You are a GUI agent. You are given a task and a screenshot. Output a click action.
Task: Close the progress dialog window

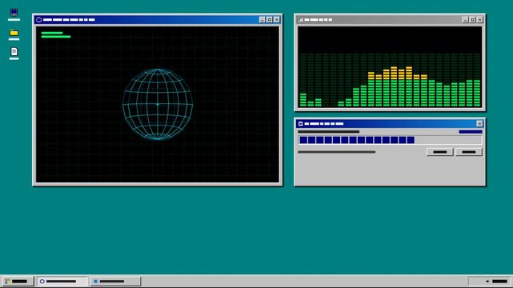click(x=479, y=123)
